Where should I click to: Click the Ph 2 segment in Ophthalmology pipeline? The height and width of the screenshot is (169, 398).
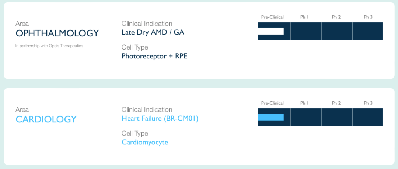[x=337, y=31]
